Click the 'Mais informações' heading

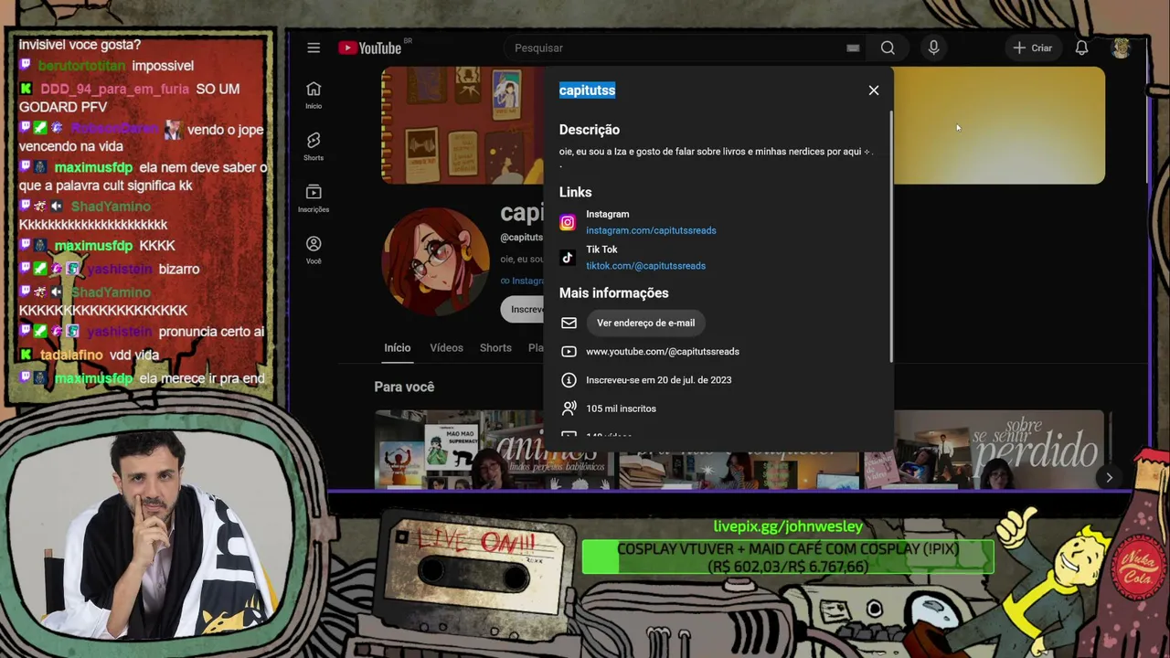pos(614,293)
